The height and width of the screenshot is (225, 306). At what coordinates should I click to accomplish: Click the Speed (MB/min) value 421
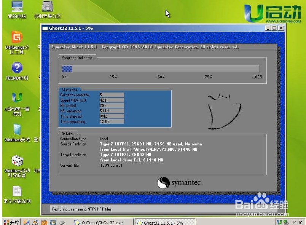coord(112,100)
